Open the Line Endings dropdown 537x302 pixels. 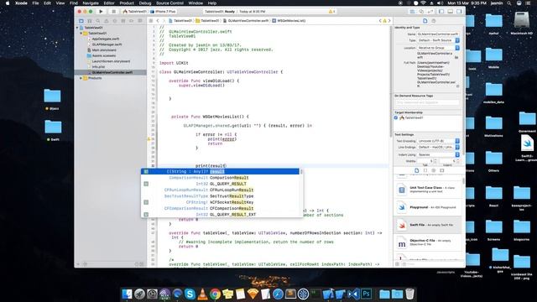tap(438, 148)
